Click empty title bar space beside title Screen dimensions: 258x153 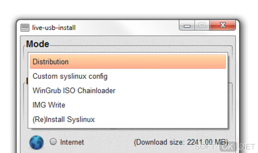[x=126, y=27]
